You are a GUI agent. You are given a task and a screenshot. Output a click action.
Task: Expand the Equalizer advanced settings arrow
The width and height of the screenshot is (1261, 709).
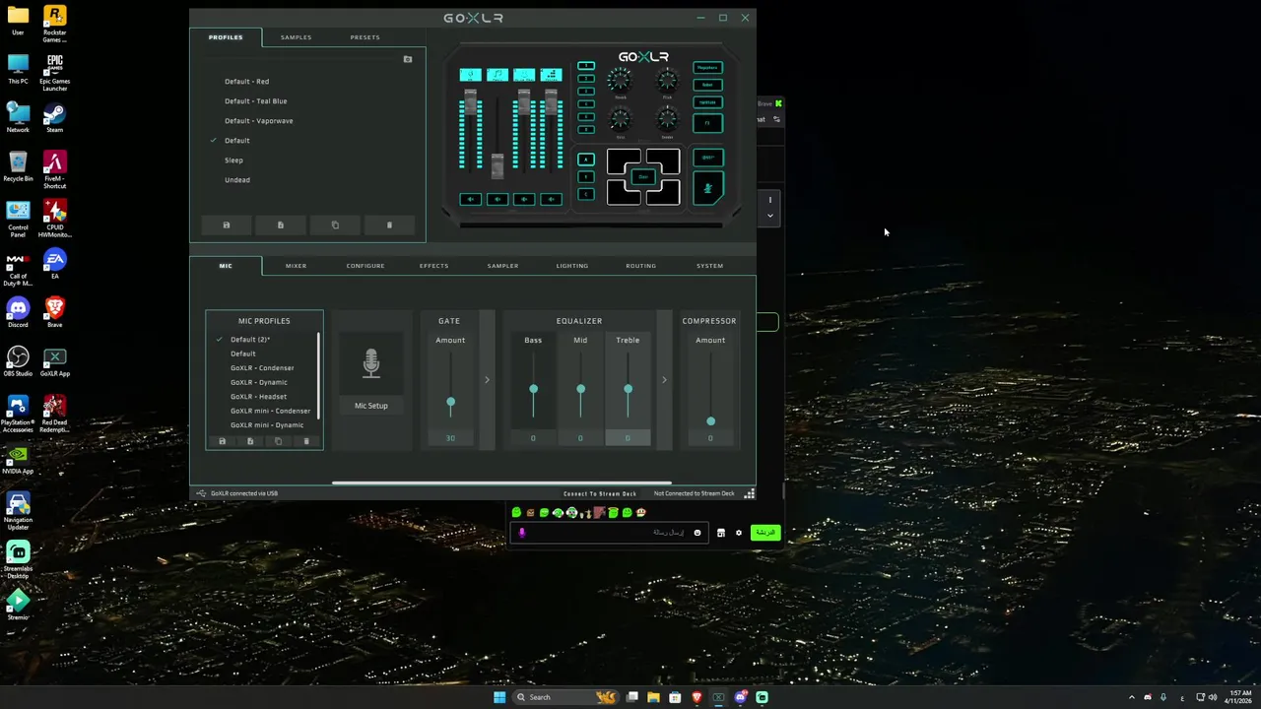click(x=664, y=379)
